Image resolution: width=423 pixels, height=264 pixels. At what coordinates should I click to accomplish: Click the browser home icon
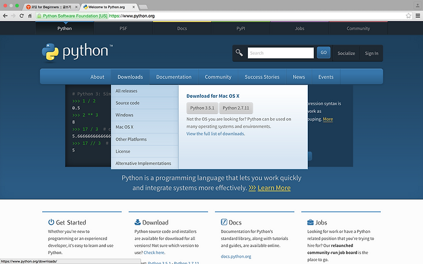click(30, 16)
